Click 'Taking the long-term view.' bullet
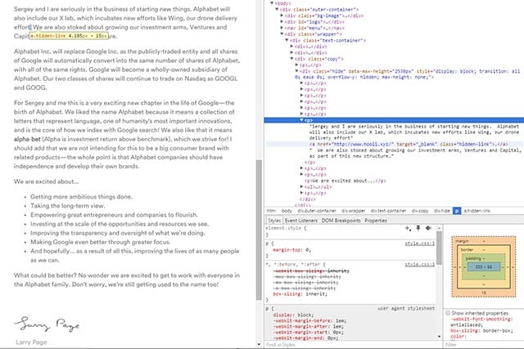This screenshot has height=349, width=524. pyautogui.click(x=67, y=206)
